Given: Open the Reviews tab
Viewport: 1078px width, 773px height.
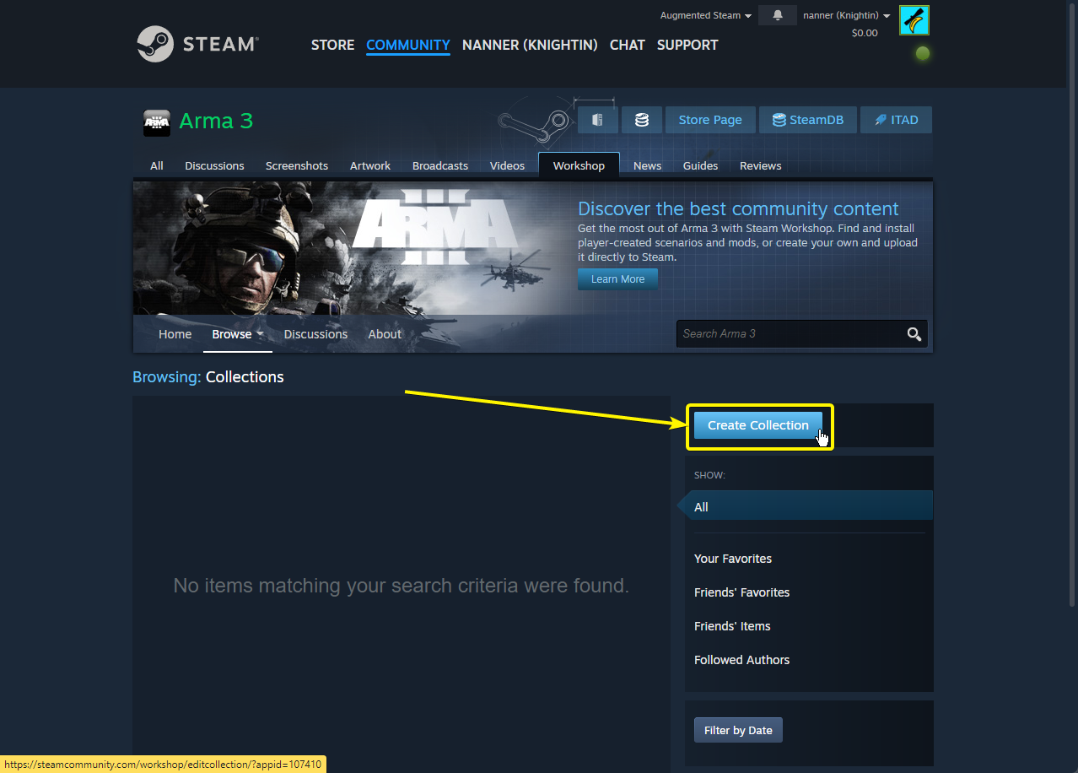Looking at the screenshot, I should pyautogui.click(x=760, y=165).
